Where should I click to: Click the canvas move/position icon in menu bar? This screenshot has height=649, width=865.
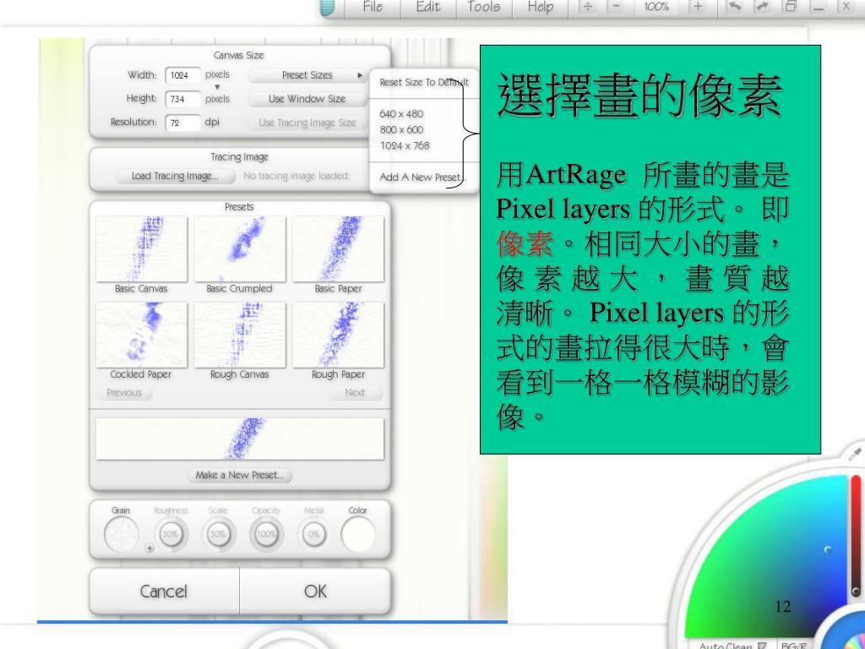588,7
